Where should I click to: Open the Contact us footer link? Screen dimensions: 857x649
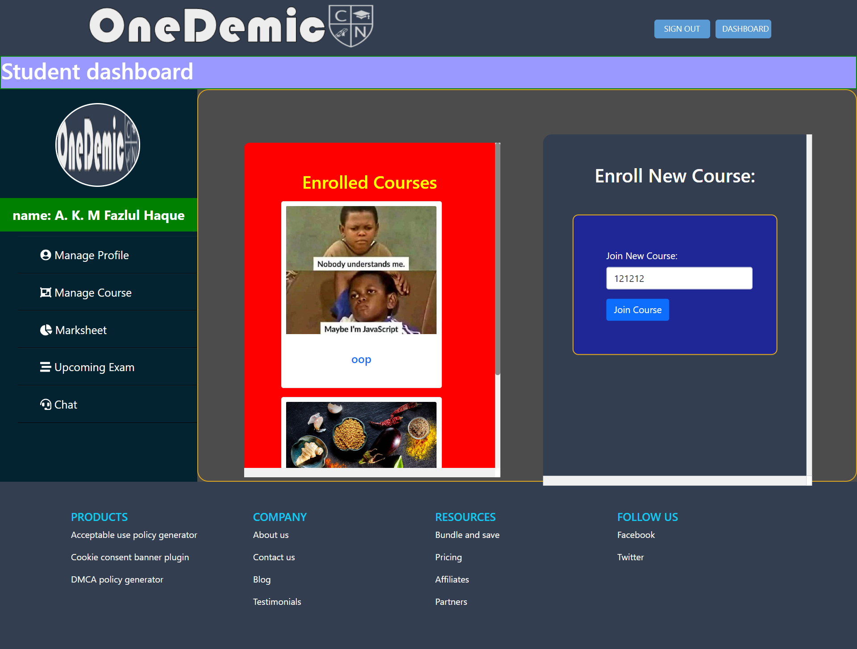click(274, 557)
